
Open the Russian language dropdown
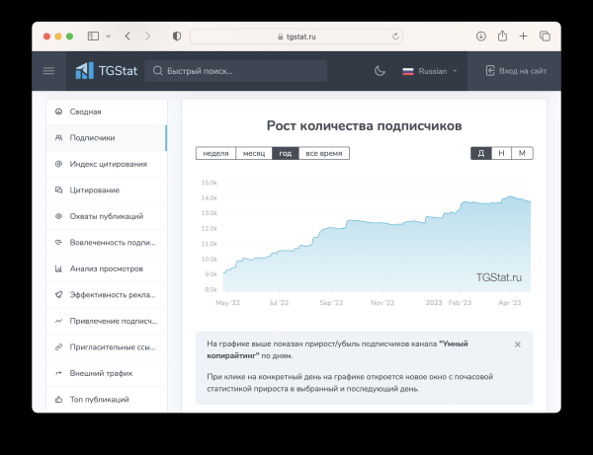point(430,71)
